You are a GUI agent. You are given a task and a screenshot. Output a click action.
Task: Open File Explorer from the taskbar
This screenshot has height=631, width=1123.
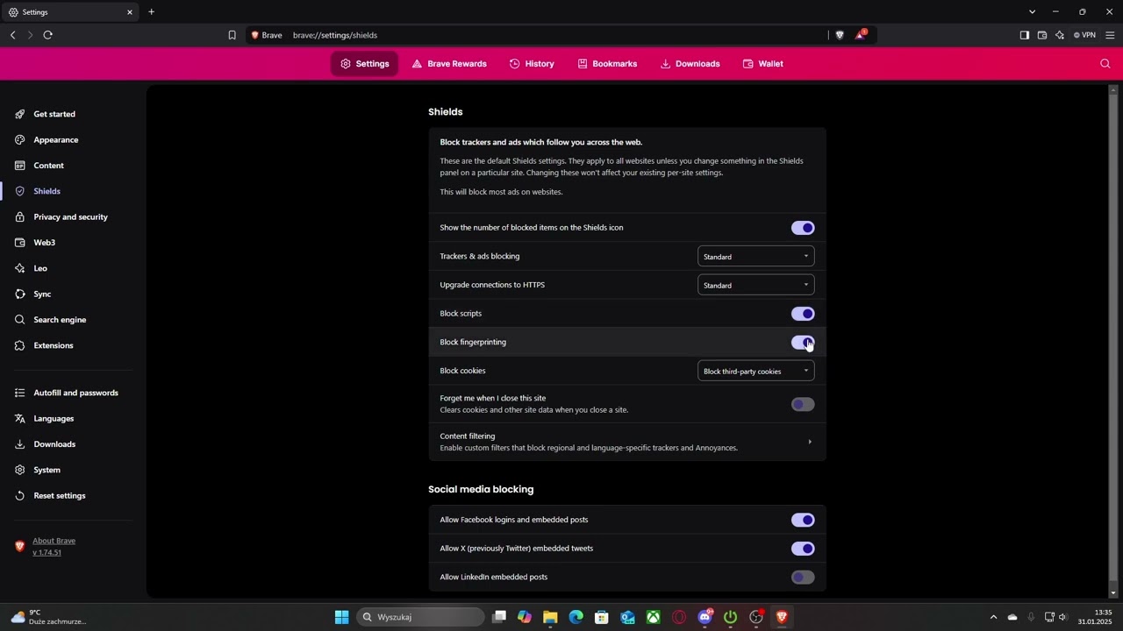pyautogui.click(x=550, y=617)
